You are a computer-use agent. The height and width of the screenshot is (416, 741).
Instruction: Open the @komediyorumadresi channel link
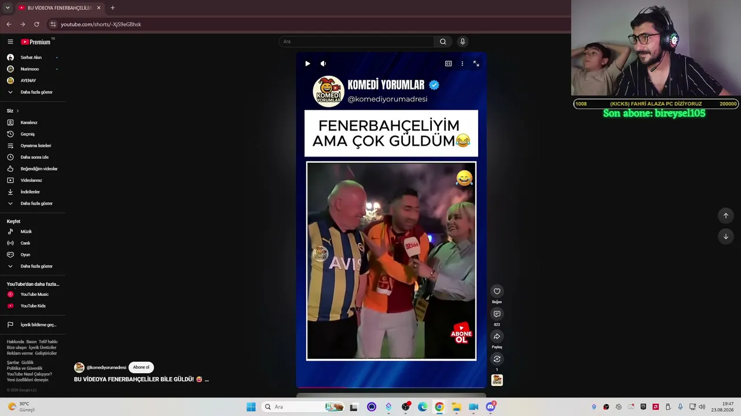click(x=107, y=367)
